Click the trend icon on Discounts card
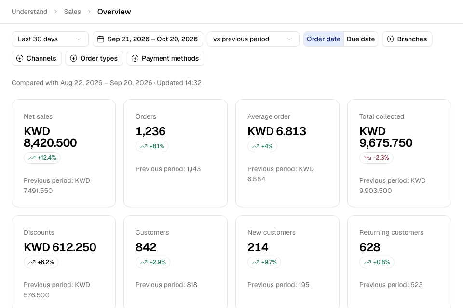This screenshot has height=308, width=463. (x=32, y=262)
